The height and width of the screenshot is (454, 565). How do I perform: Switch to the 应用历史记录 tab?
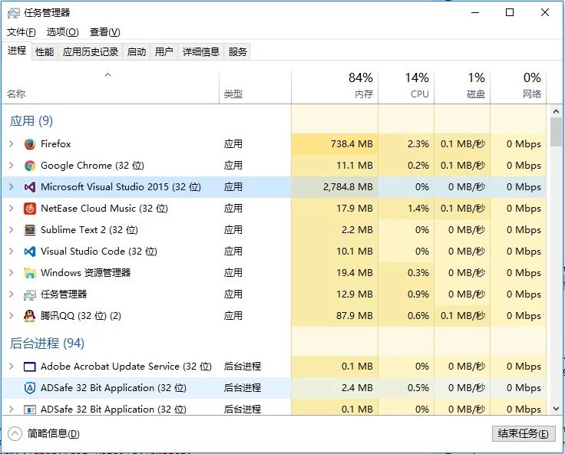coord(91,52)
